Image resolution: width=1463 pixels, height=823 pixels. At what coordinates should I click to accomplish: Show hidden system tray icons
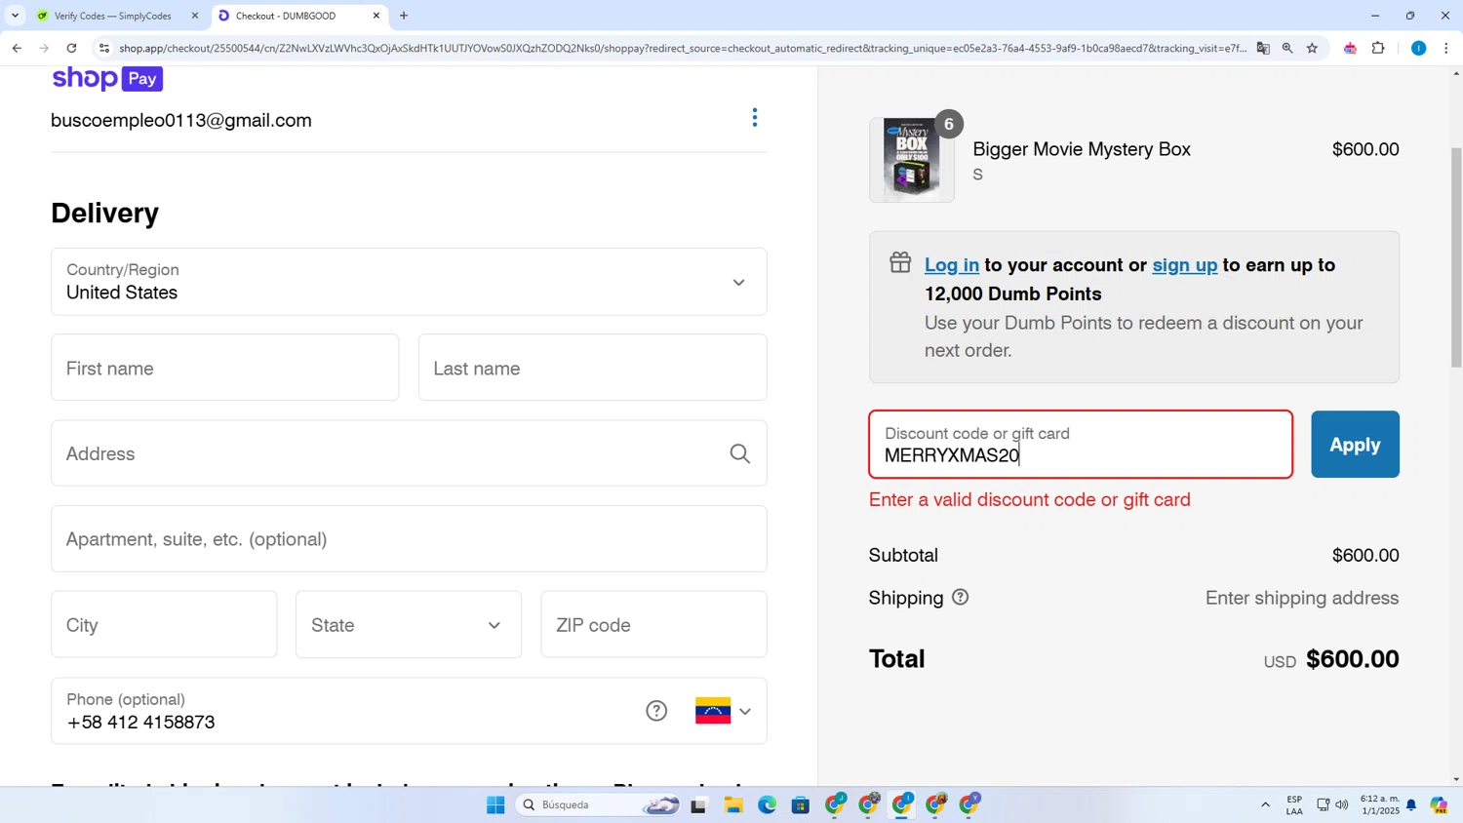click(1265, 805)
